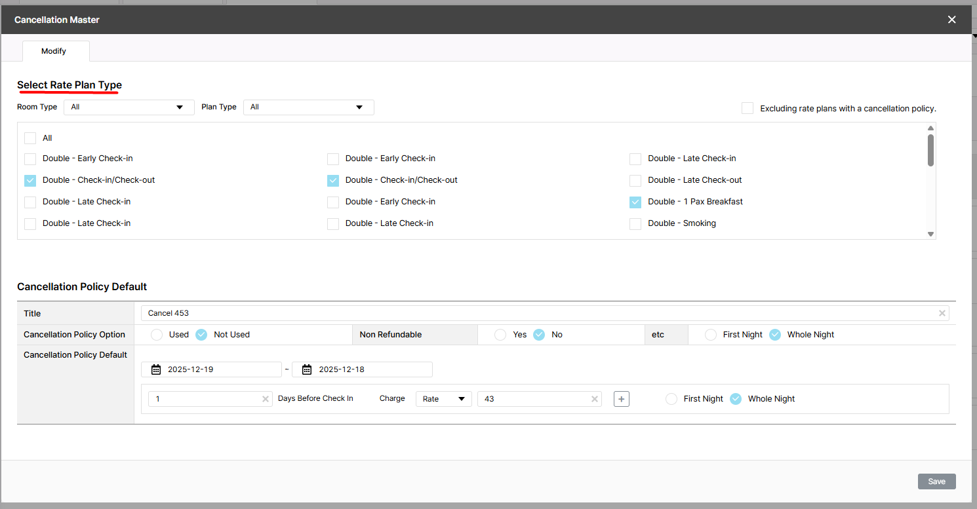Clear the charge rate value 43
977x509 pixels.
(595, 399)
